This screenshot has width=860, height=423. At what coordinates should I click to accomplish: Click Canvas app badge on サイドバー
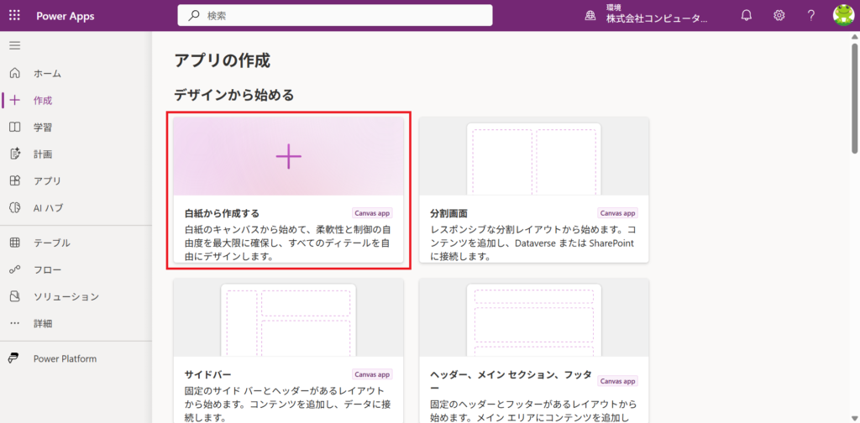tap(372, 375)
